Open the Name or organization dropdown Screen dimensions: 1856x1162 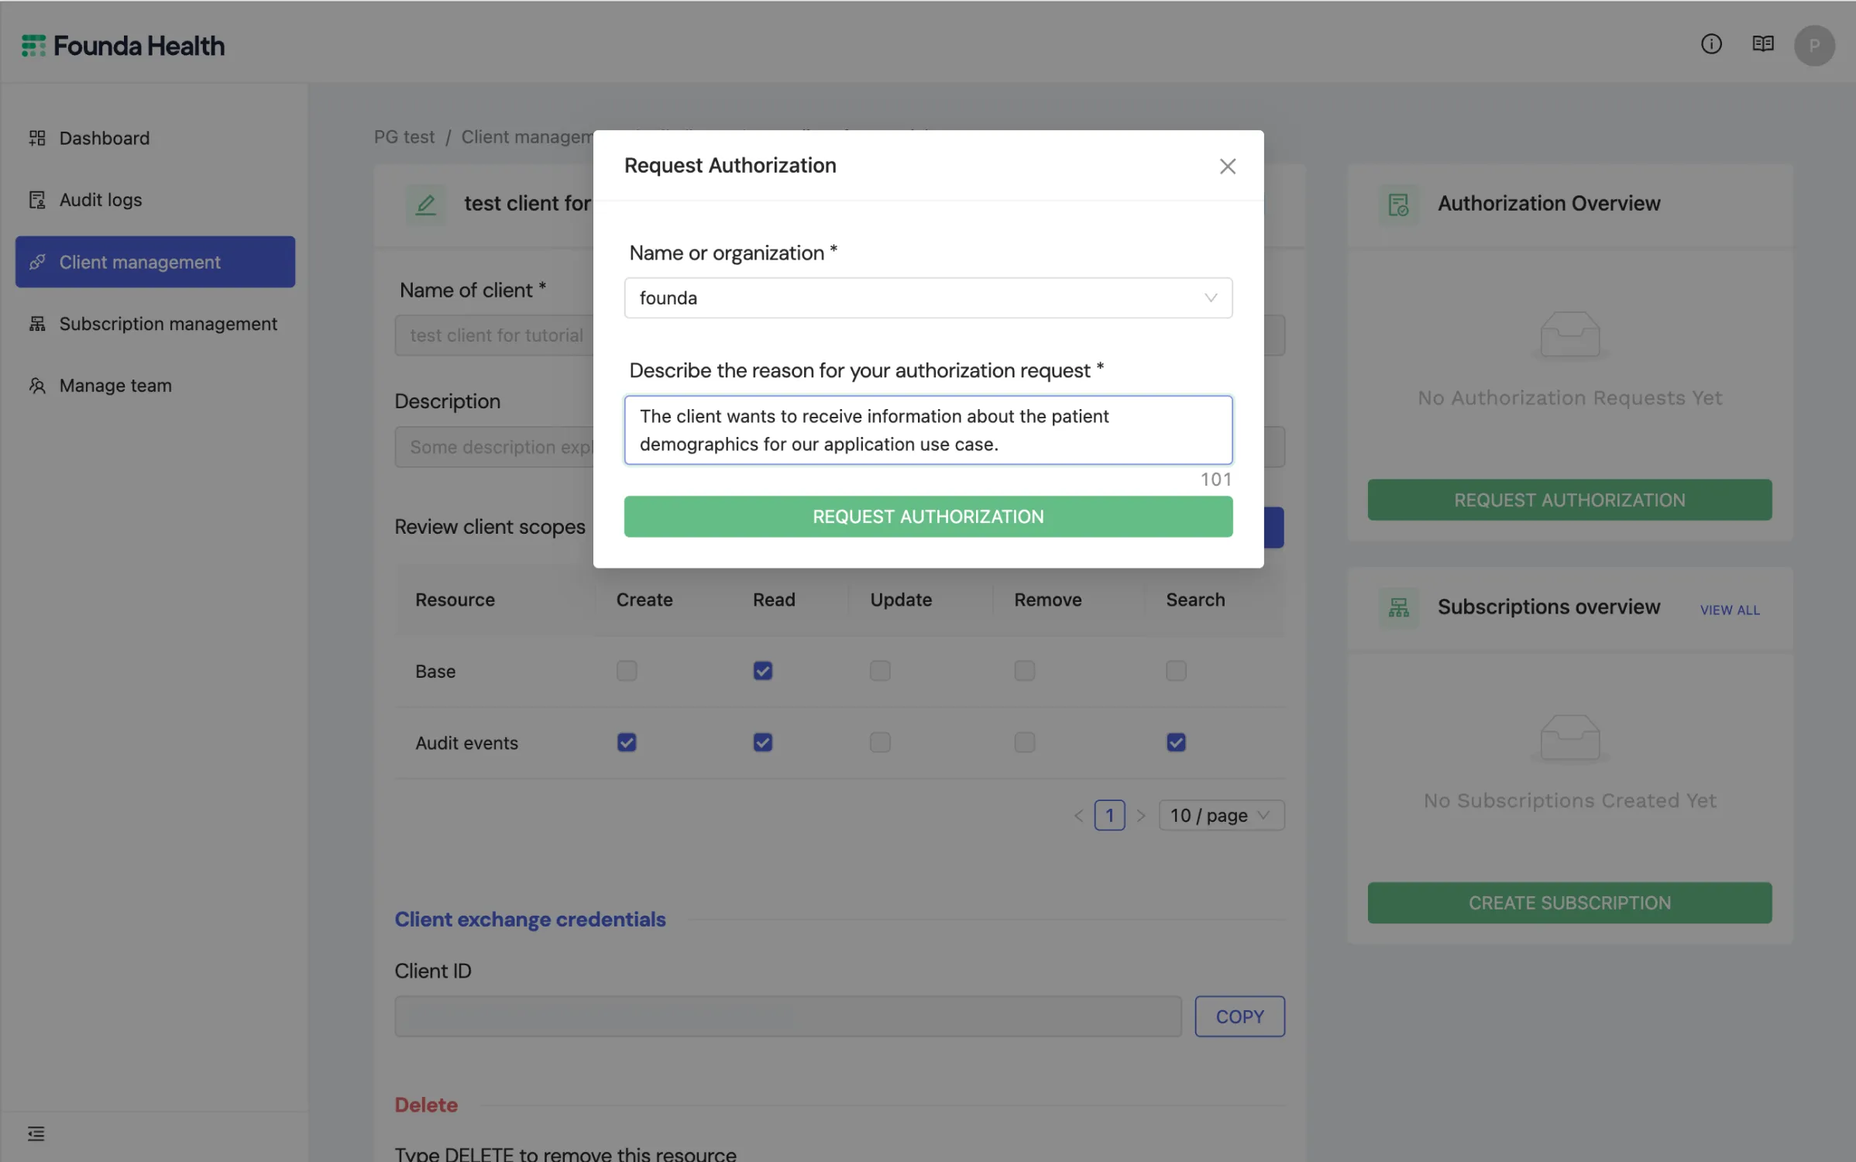click(928, 298)
